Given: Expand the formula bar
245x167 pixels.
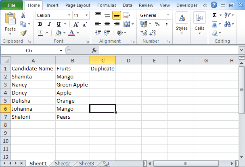Looking at the screenshot, I should pyautogui.click(x=241, y=50).
